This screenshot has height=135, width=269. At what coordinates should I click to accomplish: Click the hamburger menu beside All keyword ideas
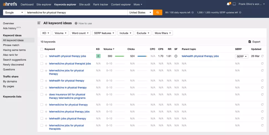tap(39, 23)
